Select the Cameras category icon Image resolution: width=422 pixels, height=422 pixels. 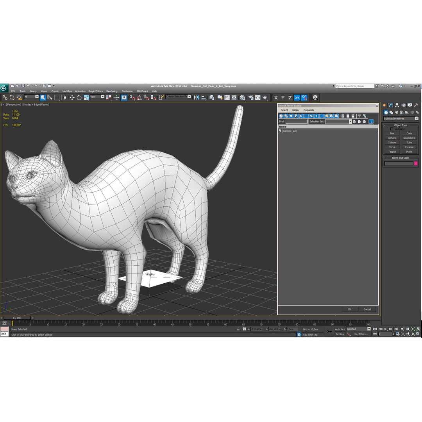tap(402, 113)
